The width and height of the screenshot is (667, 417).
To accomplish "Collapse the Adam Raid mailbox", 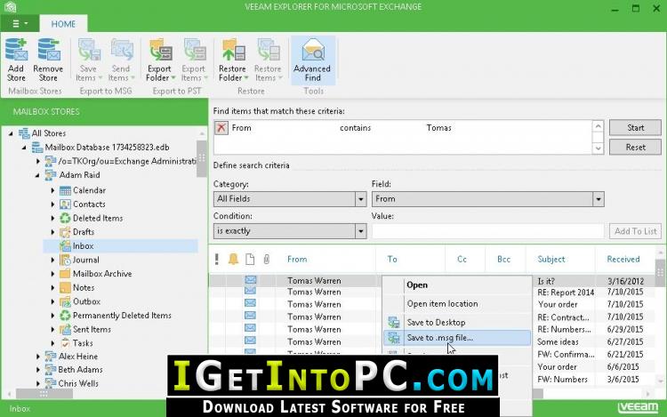I will pos(37,175).
